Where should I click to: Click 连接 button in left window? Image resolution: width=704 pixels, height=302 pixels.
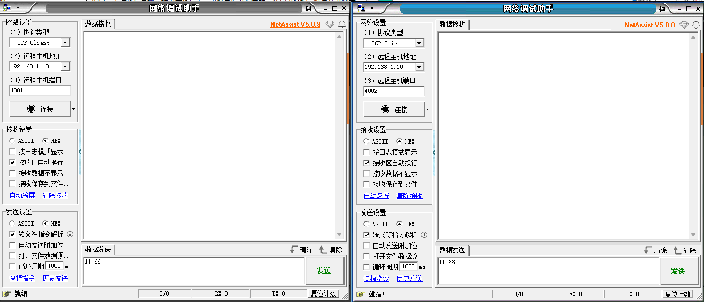(40, 109)
